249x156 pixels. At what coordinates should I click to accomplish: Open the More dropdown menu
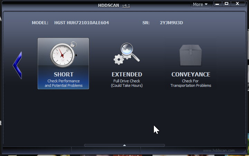click(x=200, y=4)
